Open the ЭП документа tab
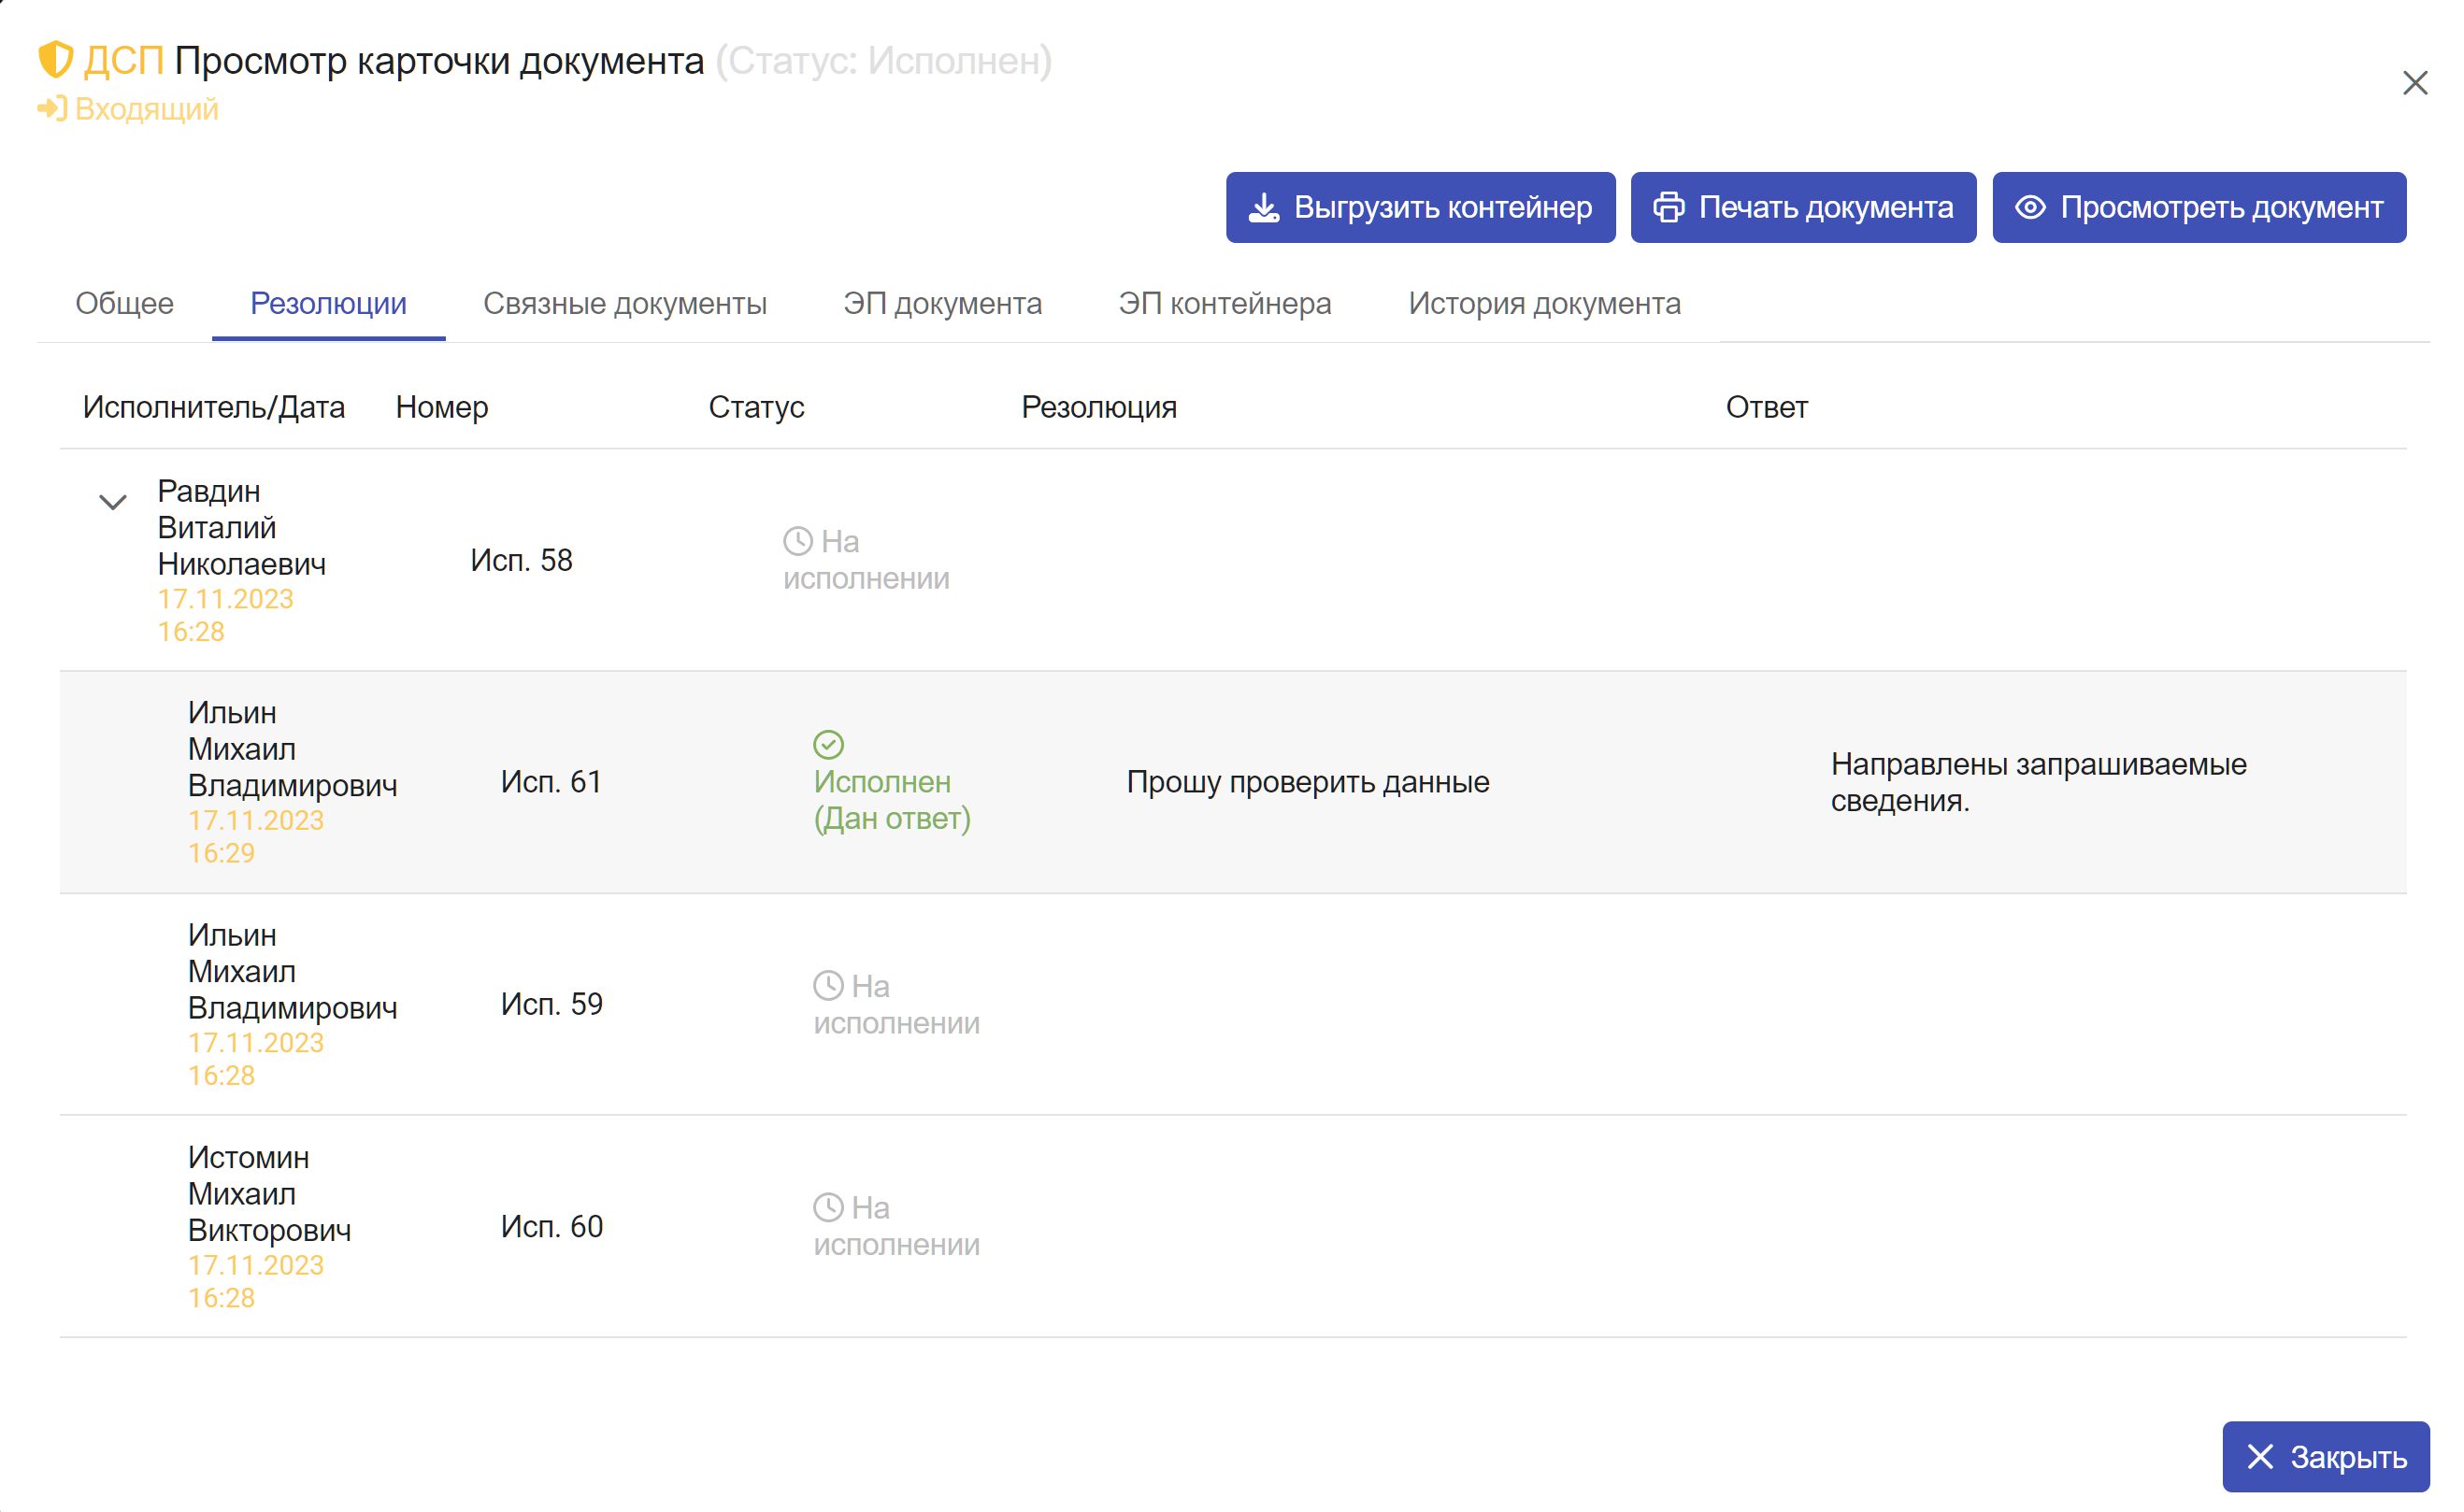 tap(942, 303)
